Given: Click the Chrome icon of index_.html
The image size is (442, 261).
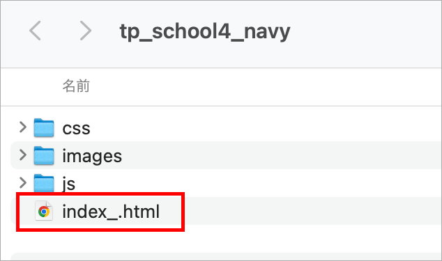Looking at the screenshot, I should (44, 211).
